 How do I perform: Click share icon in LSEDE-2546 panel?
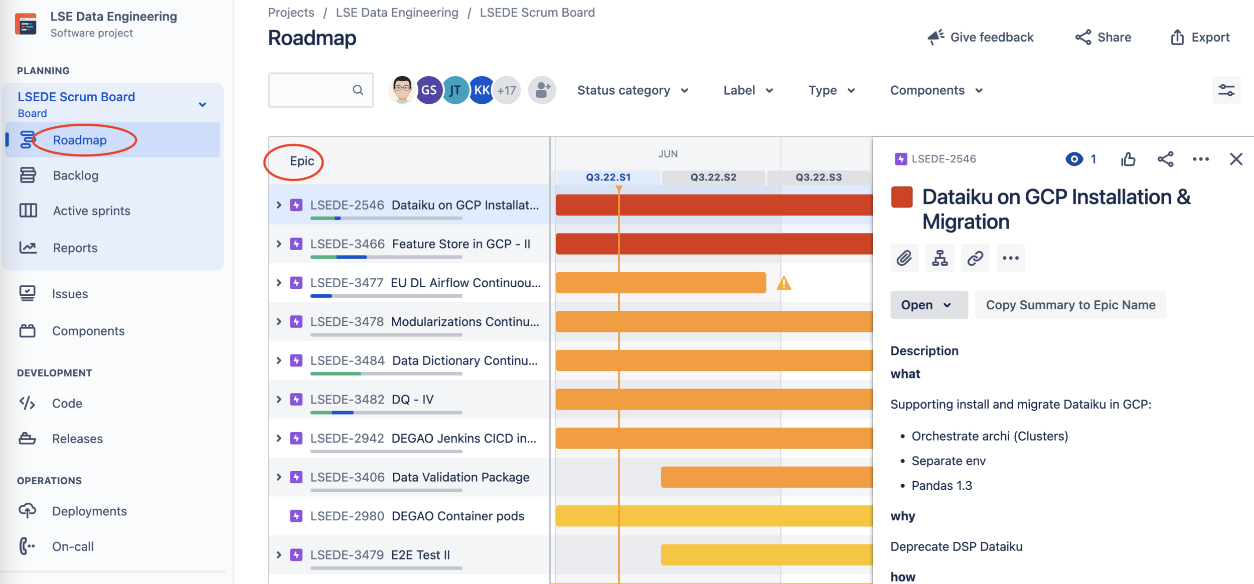point(1165,159)
